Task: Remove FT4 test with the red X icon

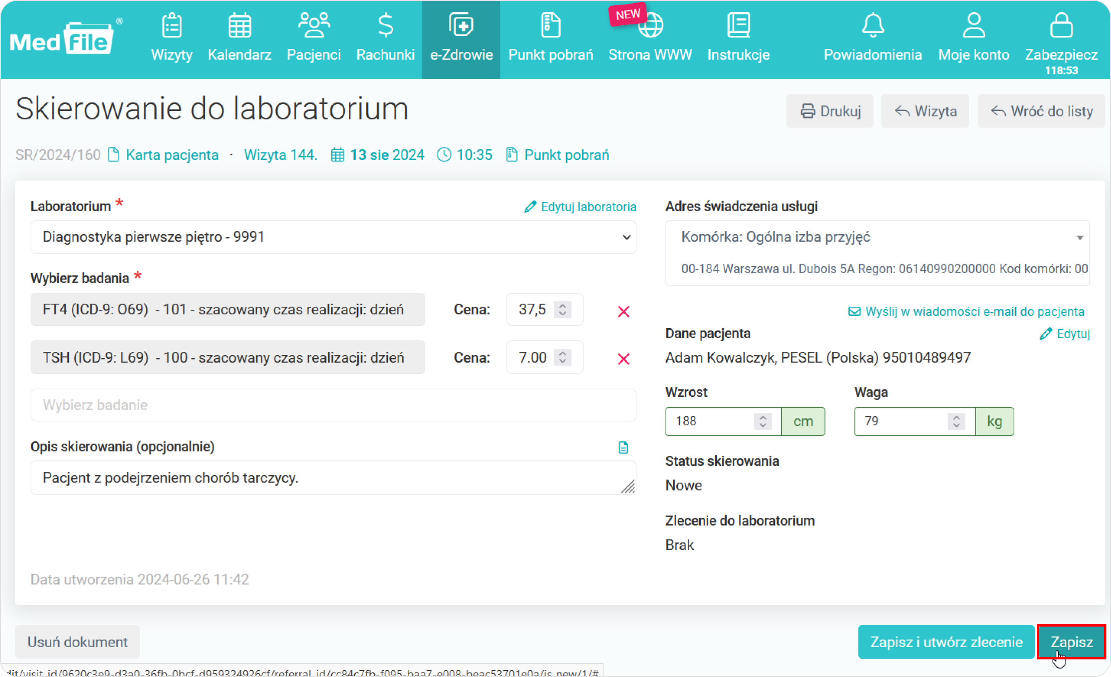Action: [625, 310]
